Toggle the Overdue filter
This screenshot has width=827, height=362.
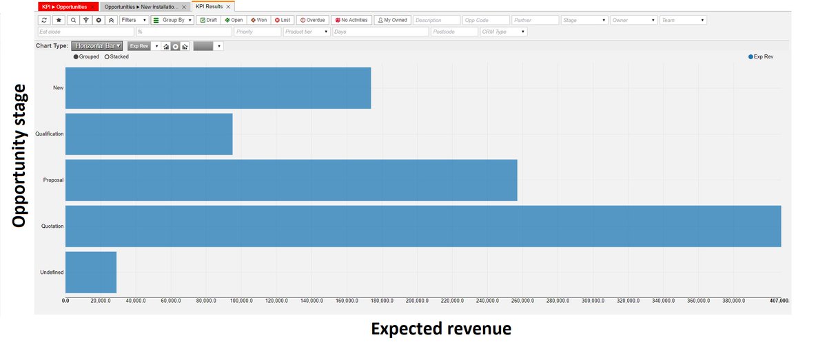point(313,20)
